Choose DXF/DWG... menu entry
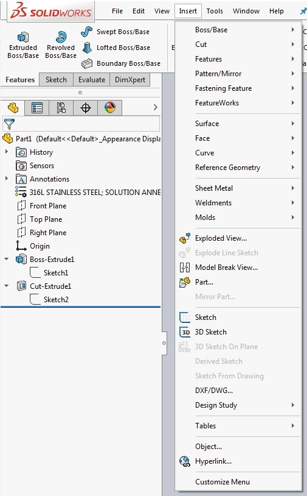Screen dimensions: 307x496 point(238,391)
